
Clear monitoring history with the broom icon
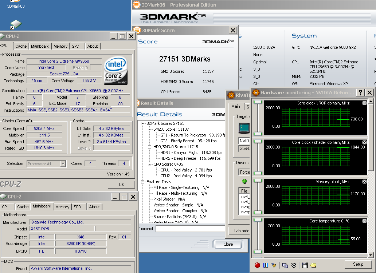(274, 265)
